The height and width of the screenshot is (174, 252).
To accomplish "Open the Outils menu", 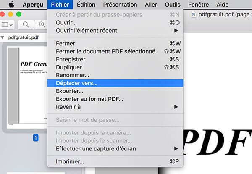I will pyautogui.click(x=173, y=5).
